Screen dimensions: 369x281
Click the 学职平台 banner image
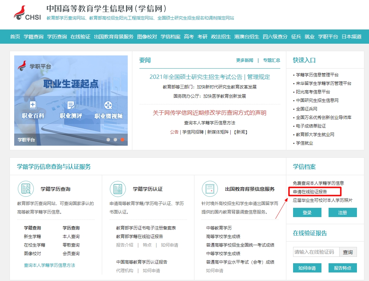[x=71, y=101]
